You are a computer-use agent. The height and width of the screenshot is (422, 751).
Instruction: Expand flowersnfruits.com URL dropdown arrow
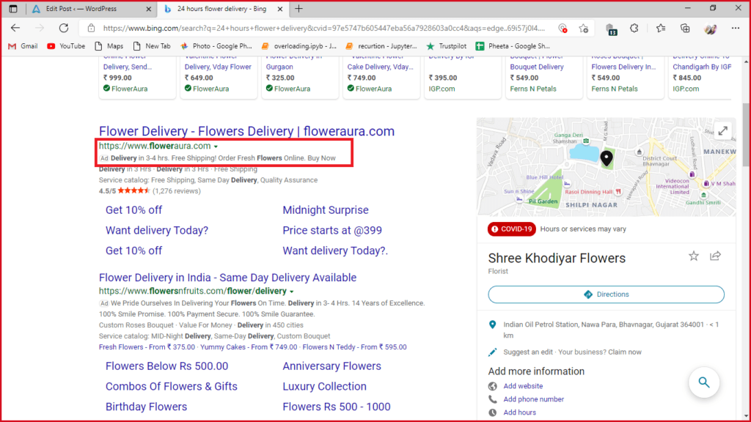click(x=291, y=292)
